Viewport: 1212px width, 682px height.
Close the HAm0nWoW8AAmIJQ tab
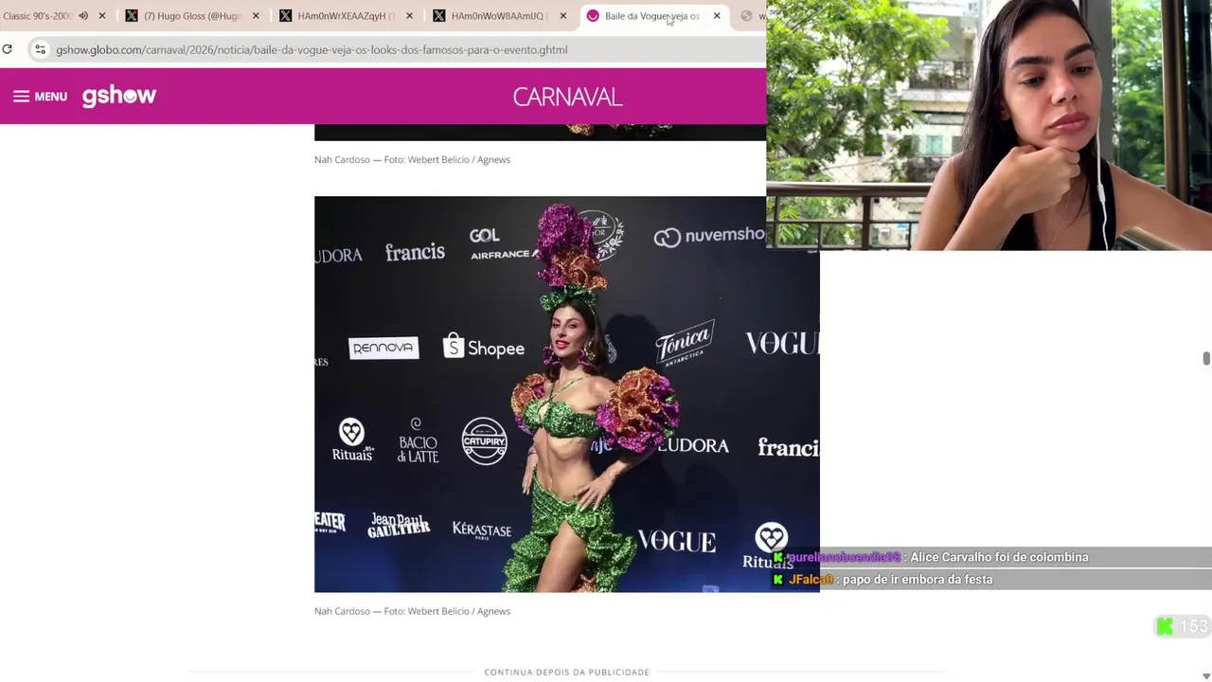[562, 16]
